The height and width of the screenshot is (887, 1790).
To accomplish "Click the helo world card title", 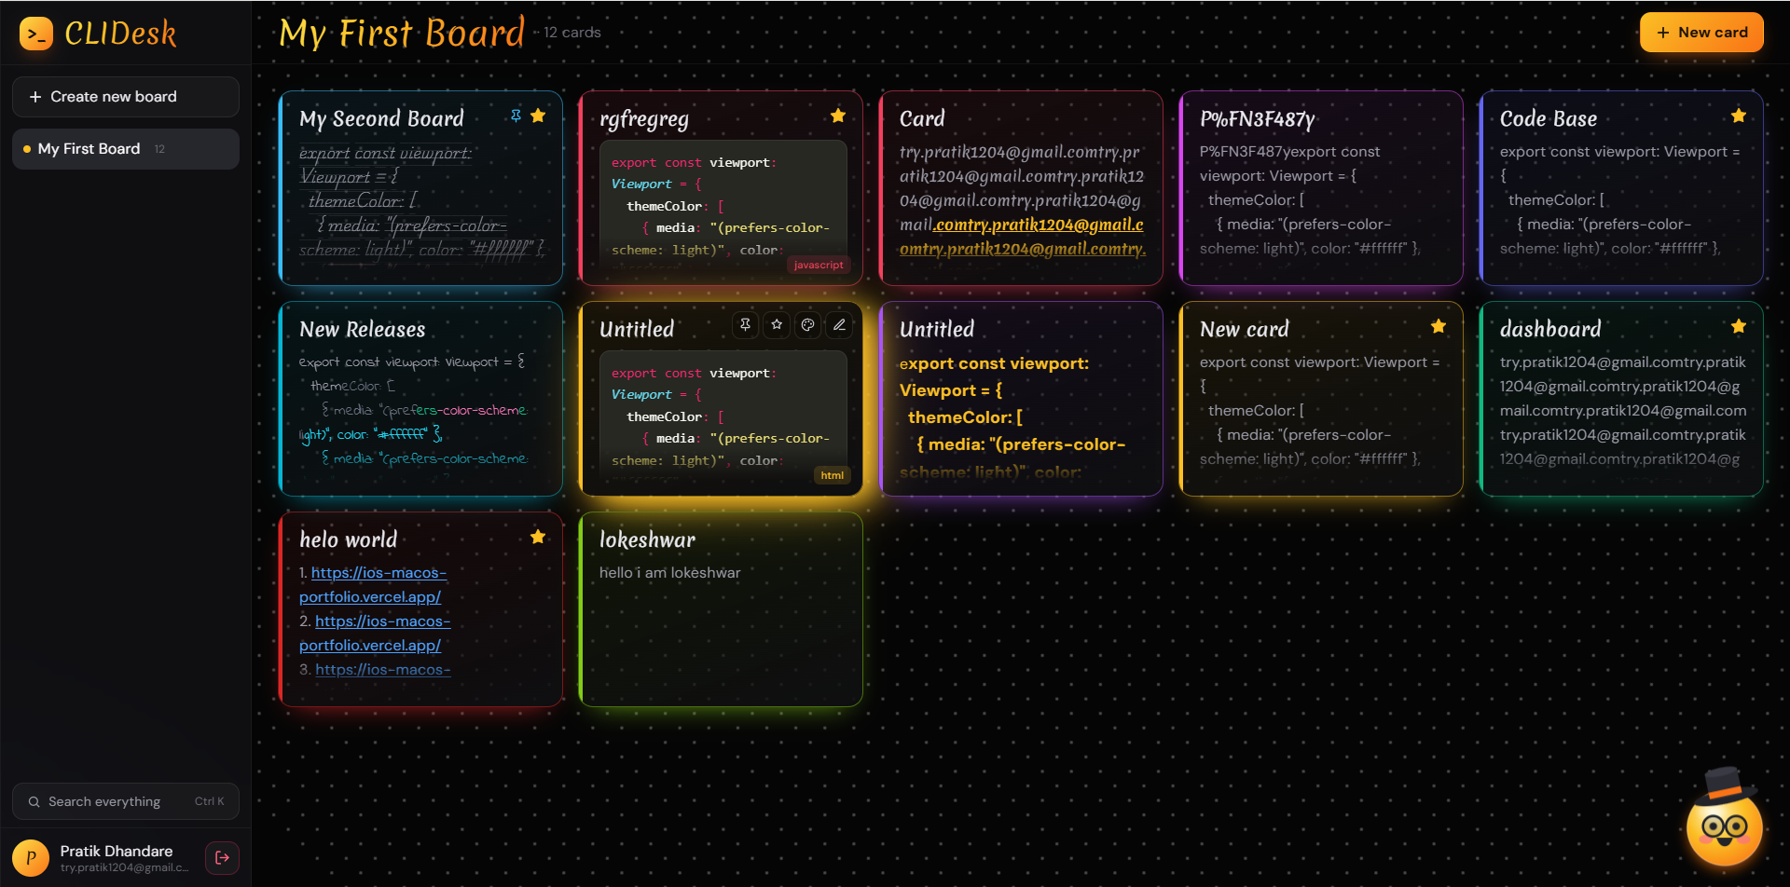I will 348,540.
